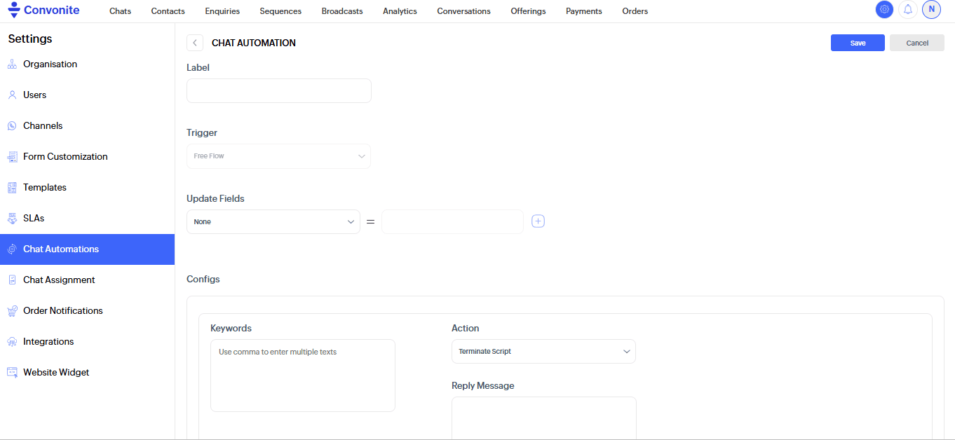This screenshot has height=440, width=955.
Task: Open the user avatar N menu
Action: click(x=931, y=10)
